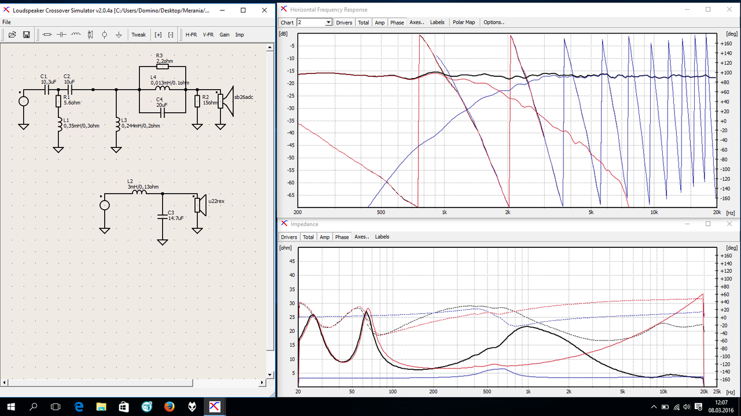Select the inductor coil component tool
The image size is (741, 416).
(x=76, y=35)
